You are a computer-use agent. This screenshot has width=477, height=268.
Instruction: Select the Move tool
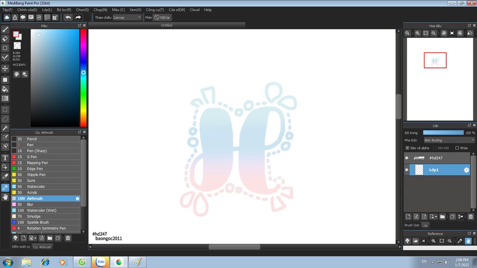tap(5, 68)
